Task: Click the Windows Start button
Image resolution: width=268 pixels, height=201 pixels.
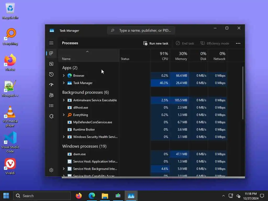Action: (x=6, y=196)
